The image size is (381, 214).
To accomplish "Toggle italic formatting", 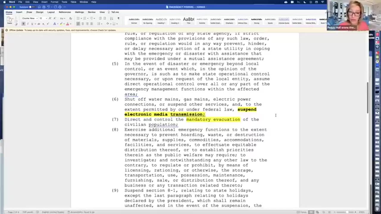I will pos(28,24).
